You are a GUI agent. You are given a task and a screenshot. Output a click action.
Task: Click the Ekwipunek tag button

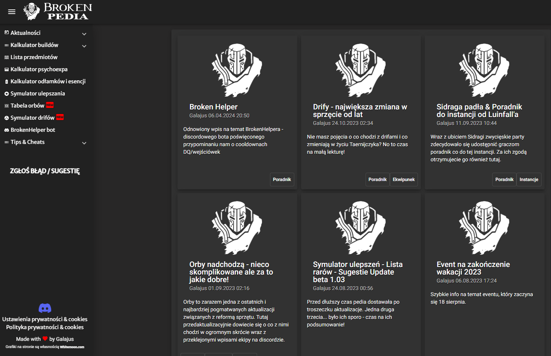tap(403, 180)
